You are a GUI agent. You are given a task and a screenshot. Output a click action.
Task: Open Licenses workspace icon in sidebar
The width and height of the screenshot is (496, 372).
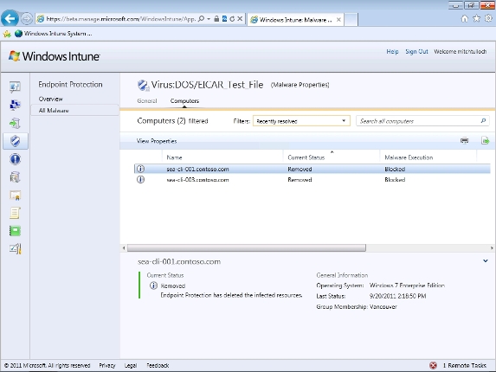pos(15,196)
